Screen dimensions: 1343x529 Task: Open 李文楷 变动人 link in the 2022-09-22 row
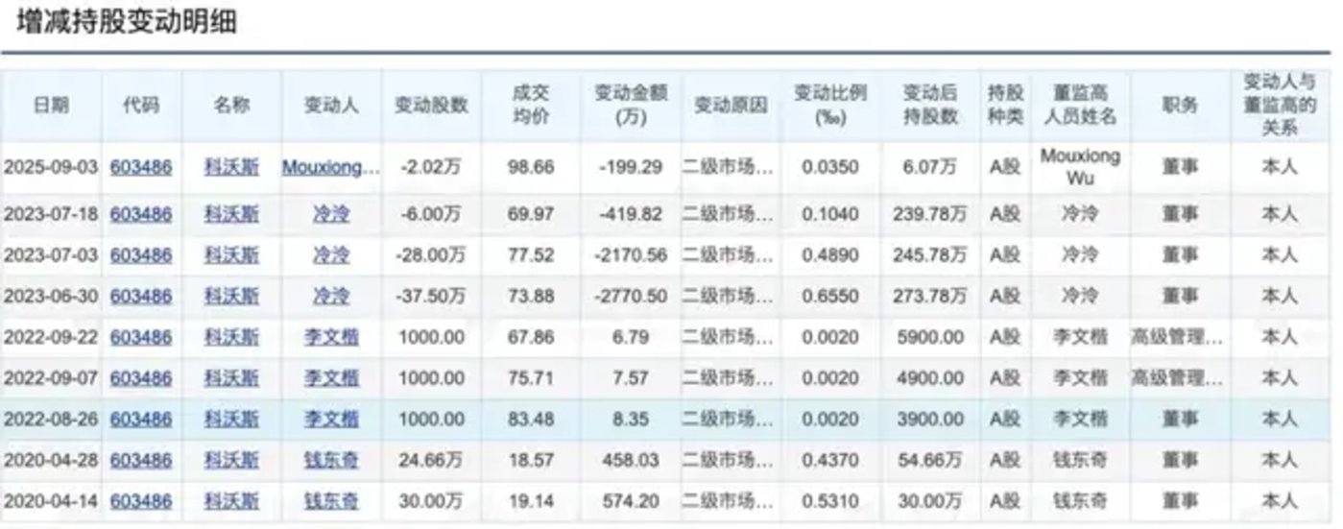331,337
